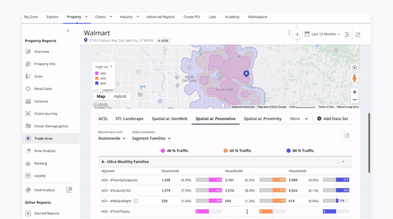This screenshot has width=393, height=219.
Task: Open the Marketplace menu item
Action: 258,17
